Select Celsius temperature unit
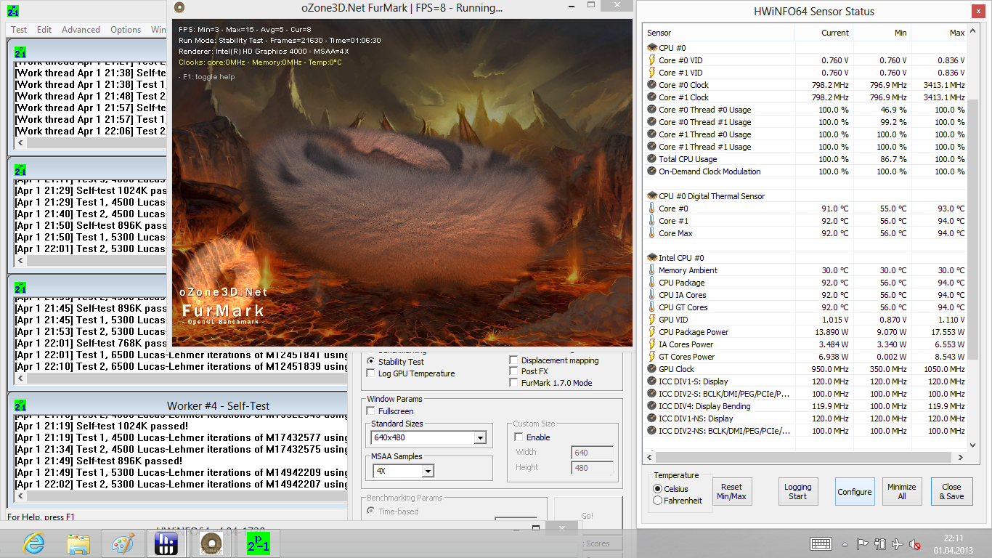The width and height of the screenshot is (992, 558). coord(658,489)
